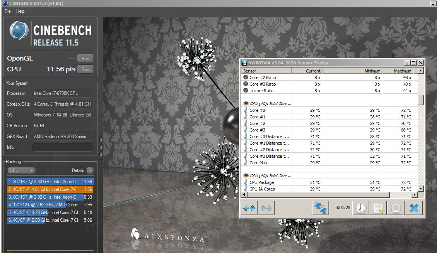The width and height of the screenshot is (437, 253).
Task: Click HWiNFO horizontal scrollbar left arrow
Action: 244,195
